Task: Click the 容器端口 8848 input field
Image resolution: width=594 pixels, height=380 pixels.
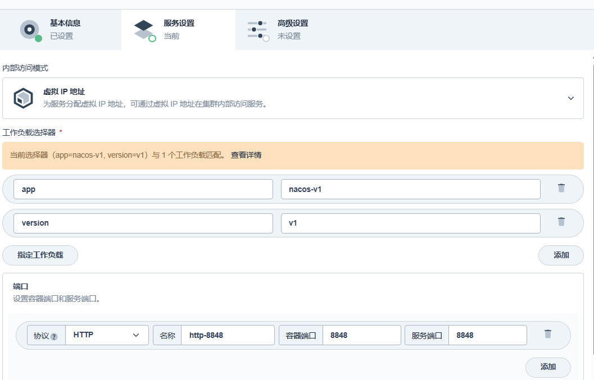Action: coord(361,335)
